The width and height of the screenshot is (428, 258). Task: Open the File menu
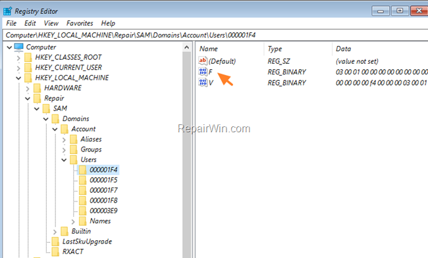click(11, 23)
